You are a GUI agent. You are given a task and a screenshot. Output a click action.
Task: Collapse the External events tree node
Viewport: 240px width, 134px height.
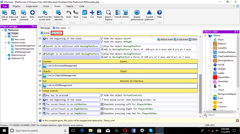5,43
